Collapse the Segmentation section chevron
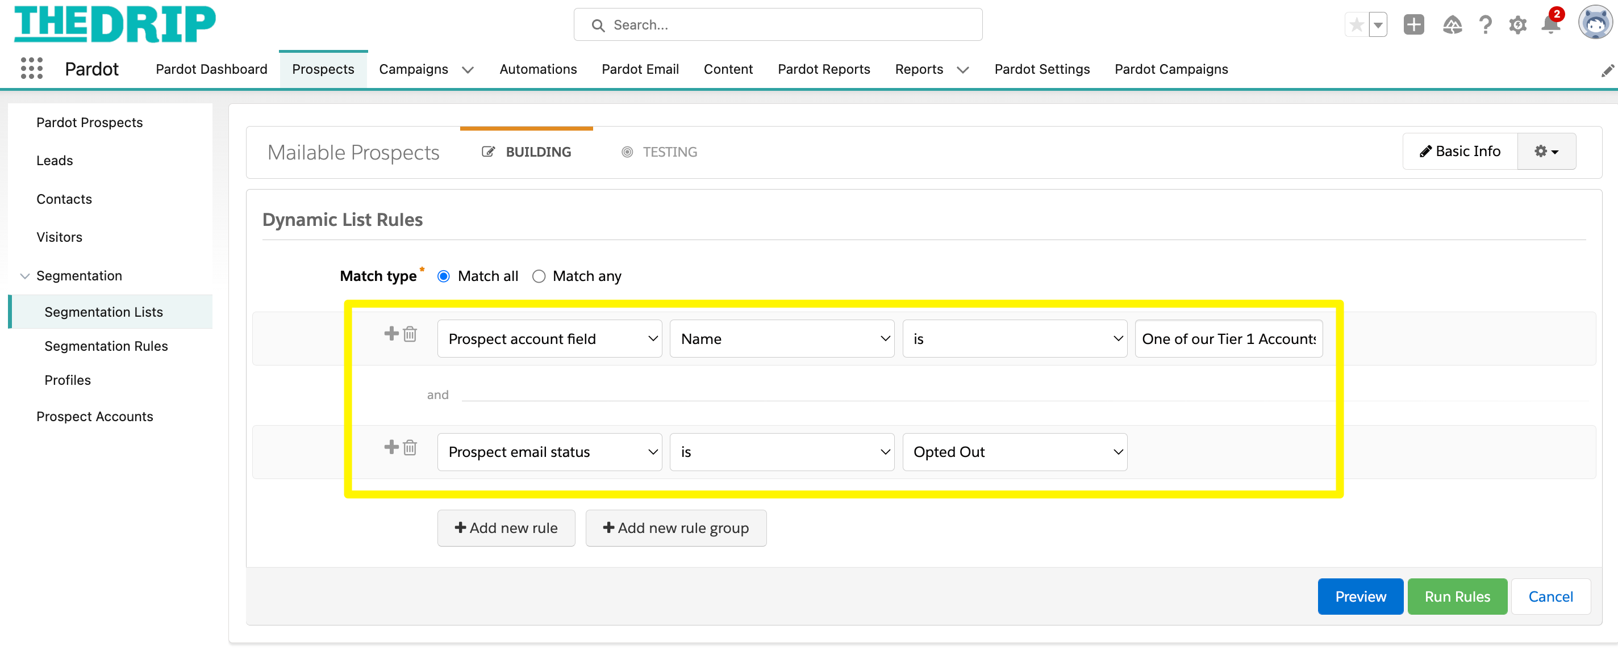1618x655 pixels. tap(25, 276)
